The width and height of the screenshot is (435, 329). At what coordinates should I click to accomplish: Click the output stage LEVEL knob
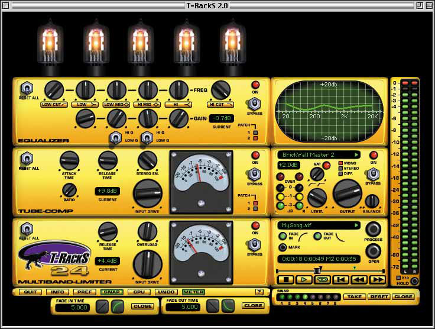(317, 198)
